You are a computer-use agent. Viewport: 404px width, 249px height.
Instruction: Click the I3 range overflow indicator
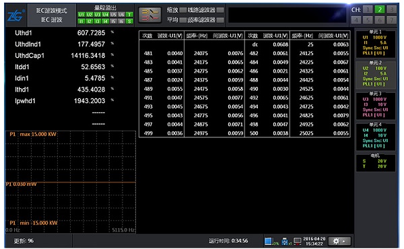click(98, 21)
